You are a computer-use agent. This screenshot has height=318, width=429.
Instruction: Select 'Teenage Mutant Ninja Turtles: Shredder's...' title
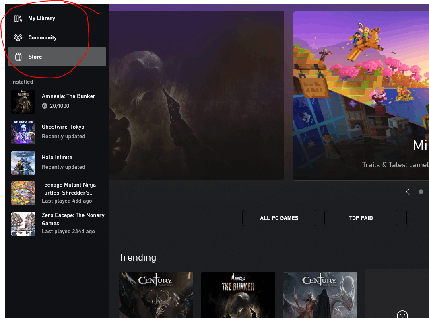pos(69,189)
